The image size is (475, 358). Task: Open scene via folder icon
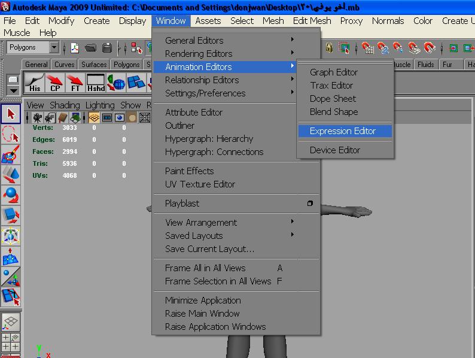coord(90,48)
